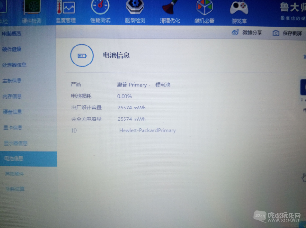This screenshot has width=306, height=228.
Task: Click the 微博分享 text link
Action: tap(252, 32)
